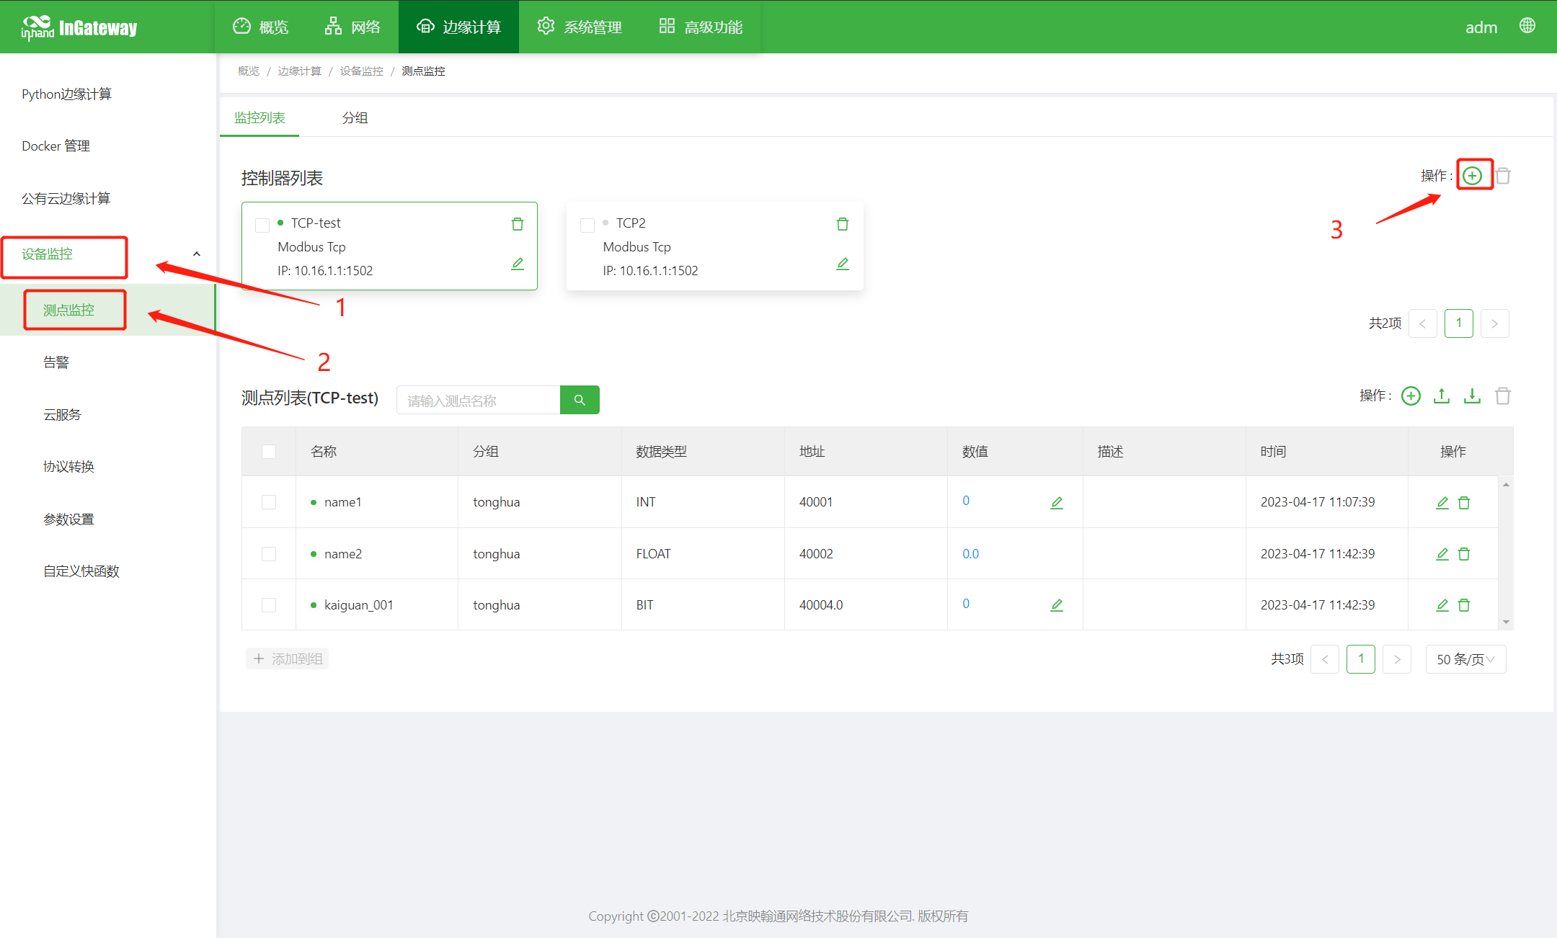Viewport: 1557px width, 938px height.
Task: Open 告警 in the sidebar
Action: [56, 362]
